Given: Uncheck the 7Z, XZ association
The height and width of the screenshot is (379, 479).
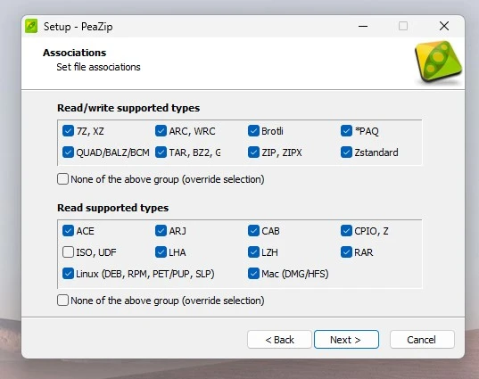Looking at the screenshot, I should [x=68, y=131].
